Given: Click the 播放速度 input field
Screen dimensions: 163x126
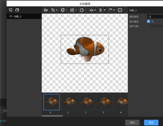Looking at the screenshot, I should click(x=154, y=17).
